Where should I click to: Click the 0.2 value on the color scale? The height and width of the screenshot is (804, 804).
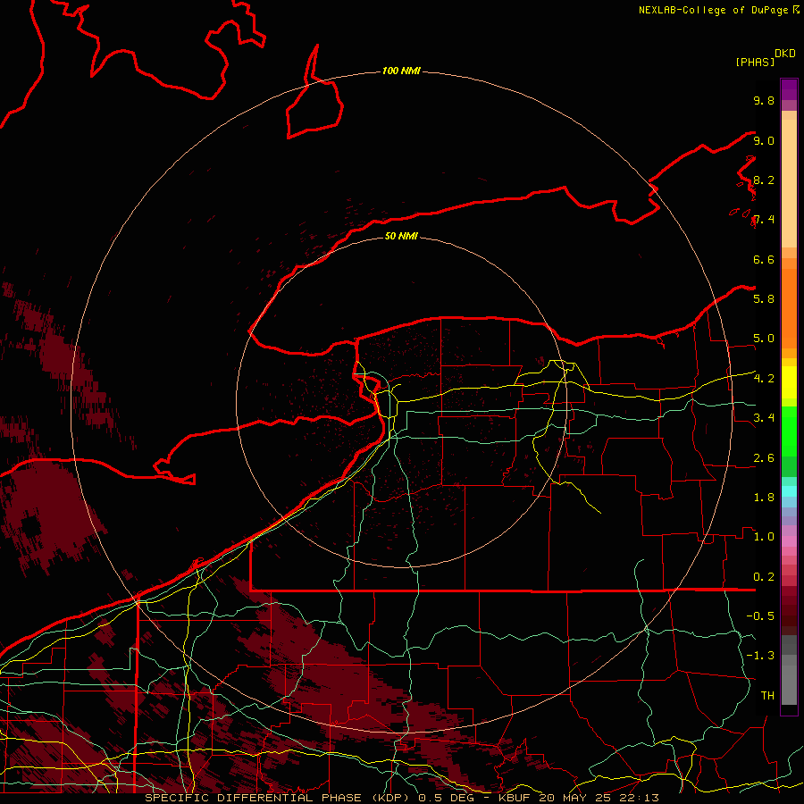764,577
